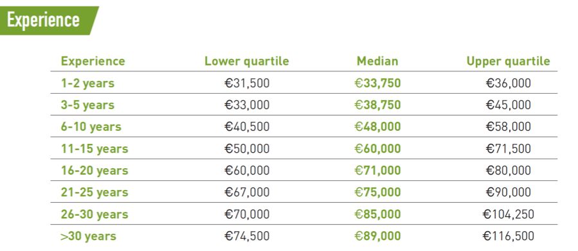Click the Lower quartile column header
Image resolution: width=578 pixels, height=251 pixels.
coord(247,61)
